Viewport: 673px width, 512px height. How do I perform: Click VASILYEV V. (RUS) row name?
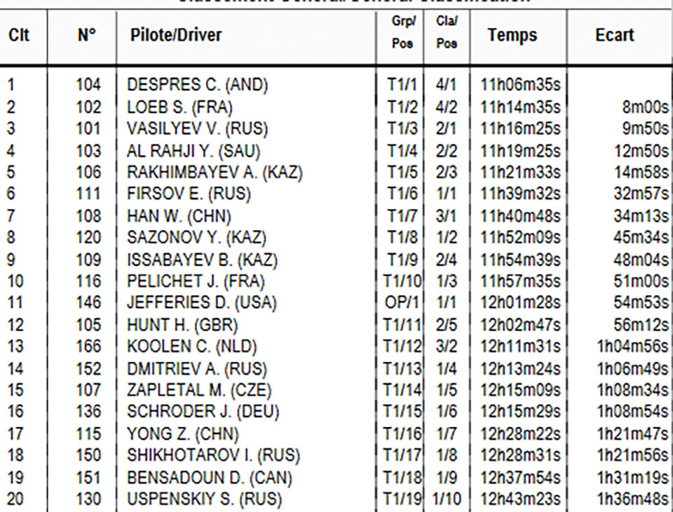coord(198,128)
